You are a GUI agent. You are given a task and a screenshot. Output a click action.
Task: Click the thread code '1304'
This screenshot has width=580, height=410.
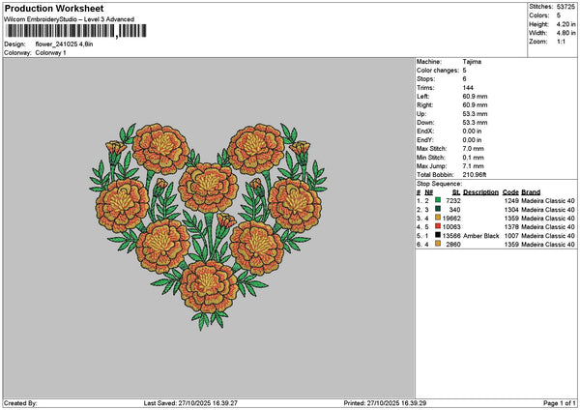pos(511,210)
